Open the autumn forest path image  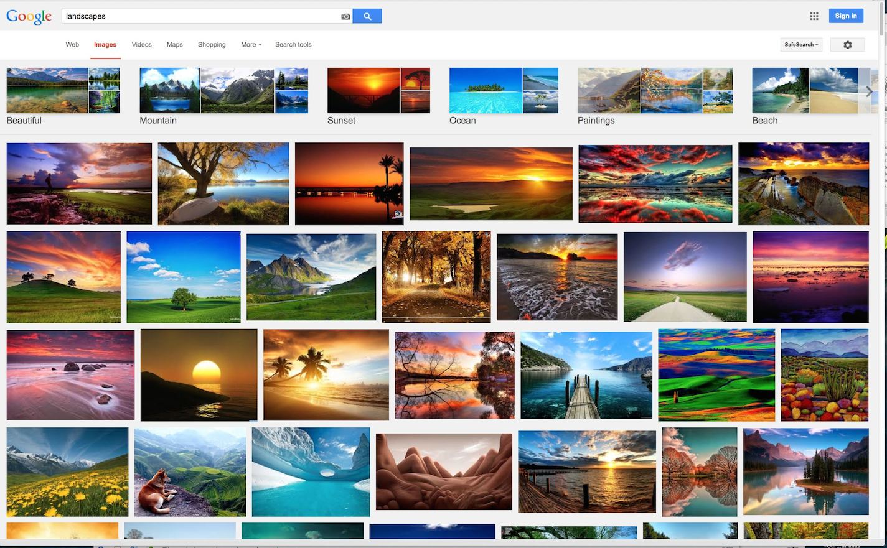[x=436, y=277]
